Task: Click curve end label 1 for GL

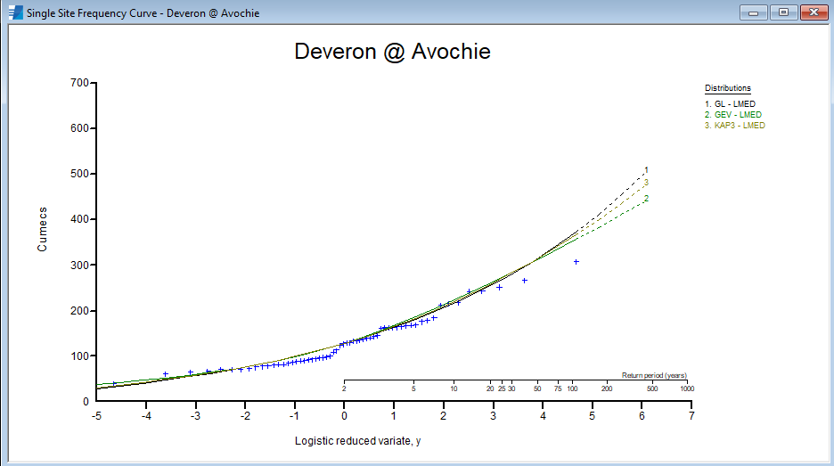Action: 646,170
